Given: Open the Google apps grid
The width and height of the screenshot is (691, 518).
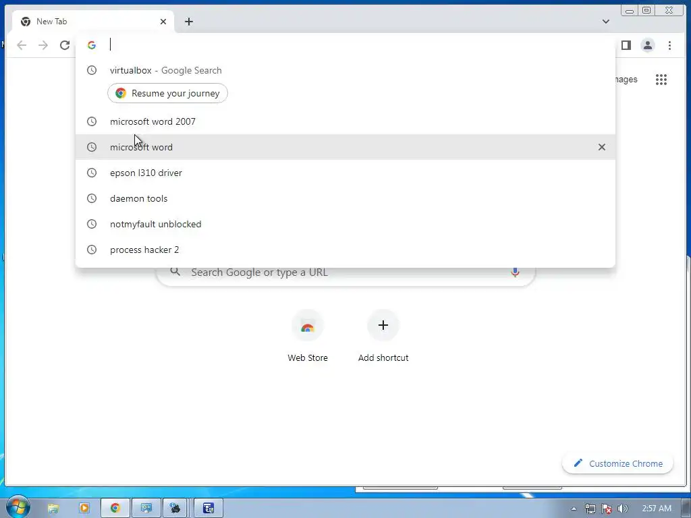Looking at the screenshot, I should (661, 80).
